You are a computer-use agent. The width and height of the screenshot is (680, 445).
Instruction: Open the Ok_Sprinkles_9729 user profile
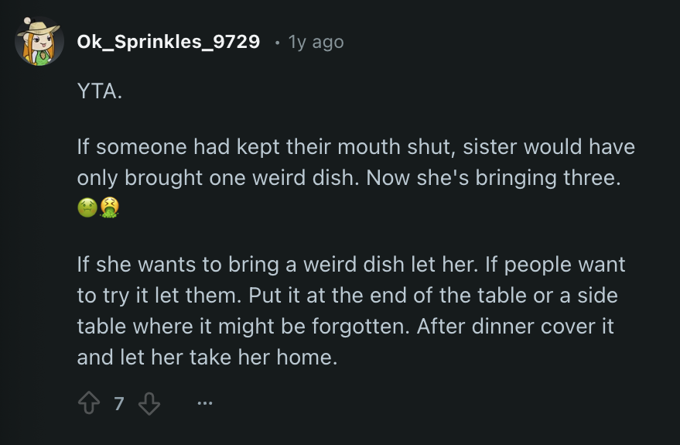tap(168, 42)
